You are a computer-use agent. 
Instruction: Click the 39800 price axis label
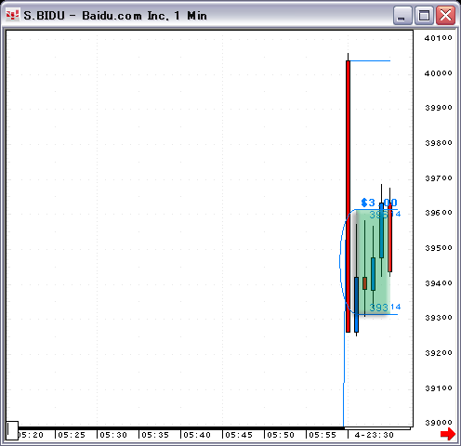tap(438, 143)
